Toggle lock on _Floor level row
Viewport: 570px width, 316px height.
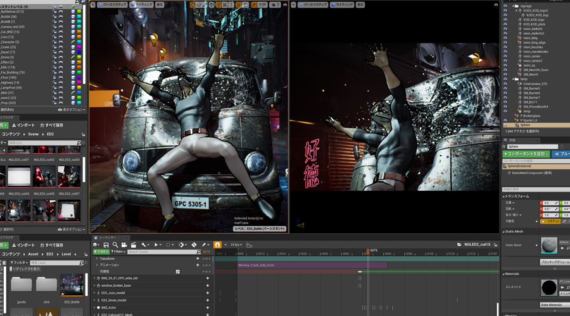[x=54, y=77]
